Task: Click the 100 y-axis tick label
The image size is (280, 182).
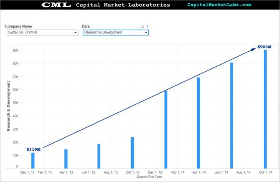Action: click(15, 155)
